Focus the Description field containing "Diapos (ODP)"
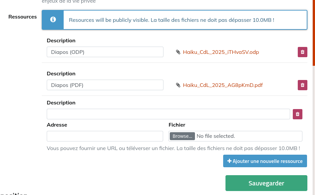The width and height of the screenshot is (315, 195). click(105, 52)
